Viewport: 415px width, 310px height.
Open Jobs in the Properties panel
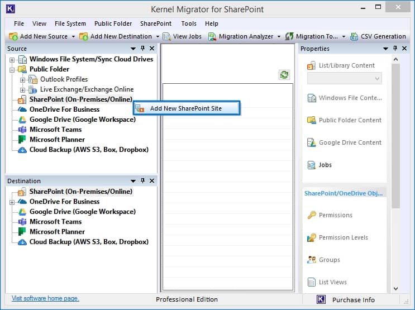click(x=325, y=165)
